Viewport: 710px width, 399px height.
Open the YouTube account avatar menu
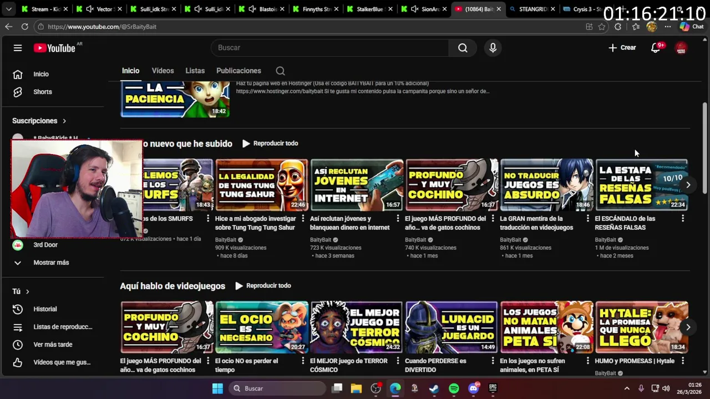point(681,48)
